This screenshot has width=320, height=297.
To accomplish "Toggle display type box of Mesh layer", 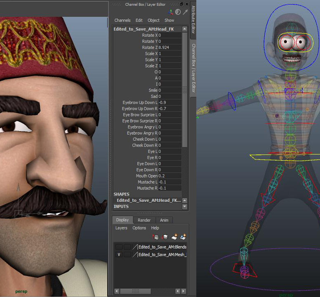I will pyautogui.click(x=127, y=255).
